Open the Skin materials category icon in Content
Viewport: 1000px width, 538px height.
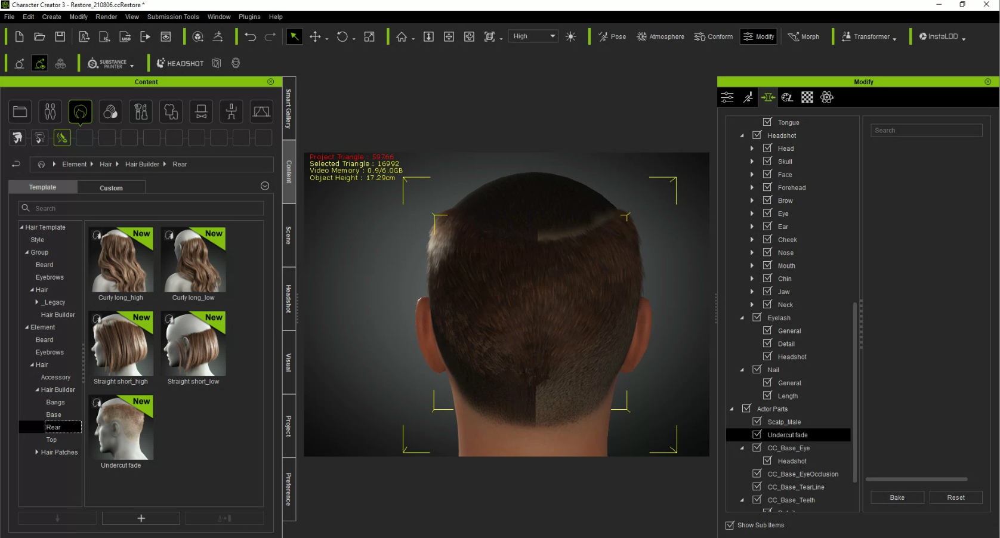point(110,112)
